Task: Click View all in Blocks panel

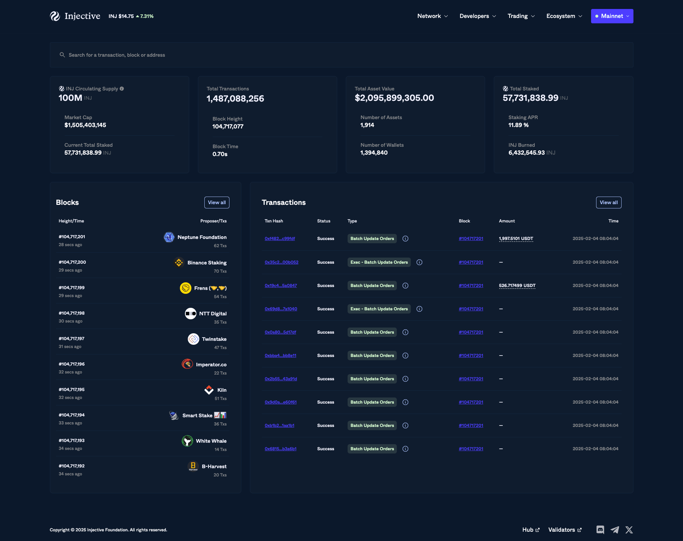Action: click(x=217, y=202)
